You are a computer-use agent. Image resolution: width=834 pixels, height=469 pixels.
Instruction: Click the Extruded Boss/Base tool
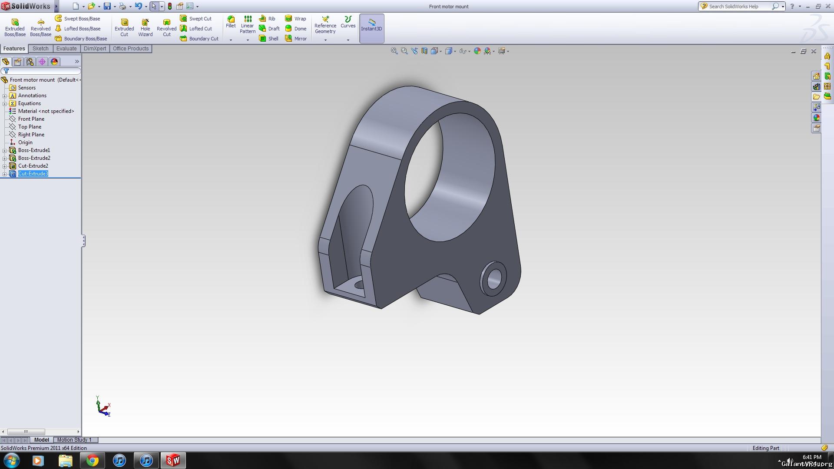click(15, 28)
